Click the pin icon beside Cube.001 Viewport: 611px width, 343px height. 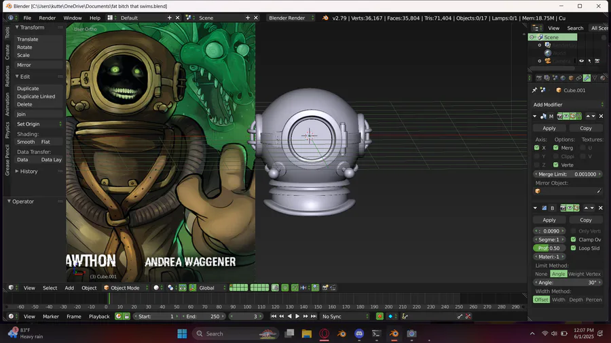[535, 90]
